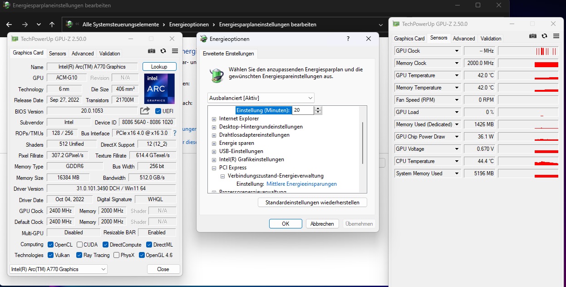Go forward in the Control Panel navigation

[x=25, y=25]
